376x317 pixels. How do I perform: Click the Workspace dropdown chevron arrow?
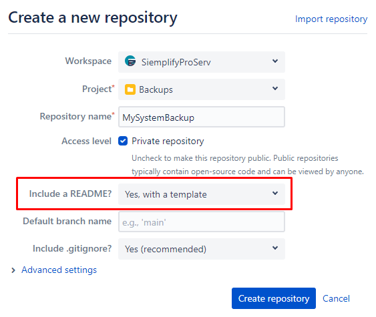(x=275, y=61)
